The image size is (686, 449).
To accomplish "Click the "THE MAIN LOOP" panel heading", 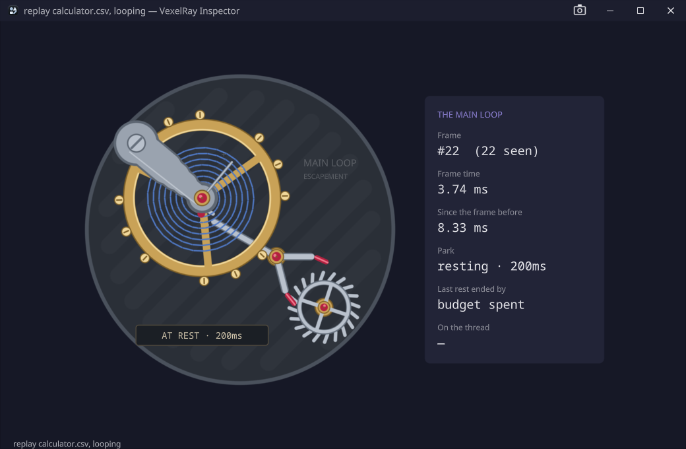I will 470,115.
